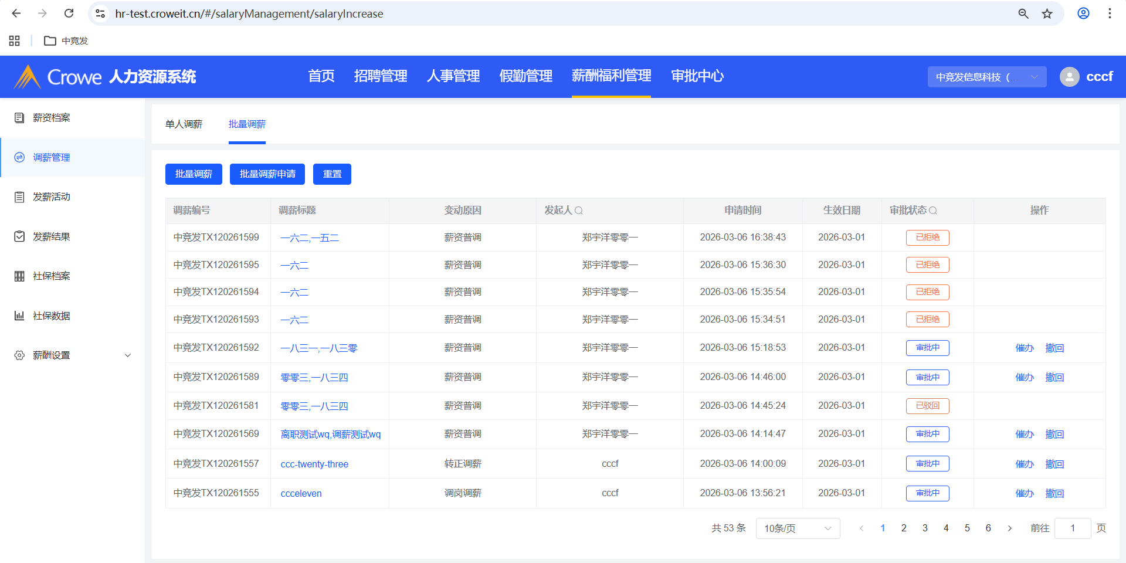
Task: Click the 社保档案 grid icon in sidebar
Action: (19, 276)
